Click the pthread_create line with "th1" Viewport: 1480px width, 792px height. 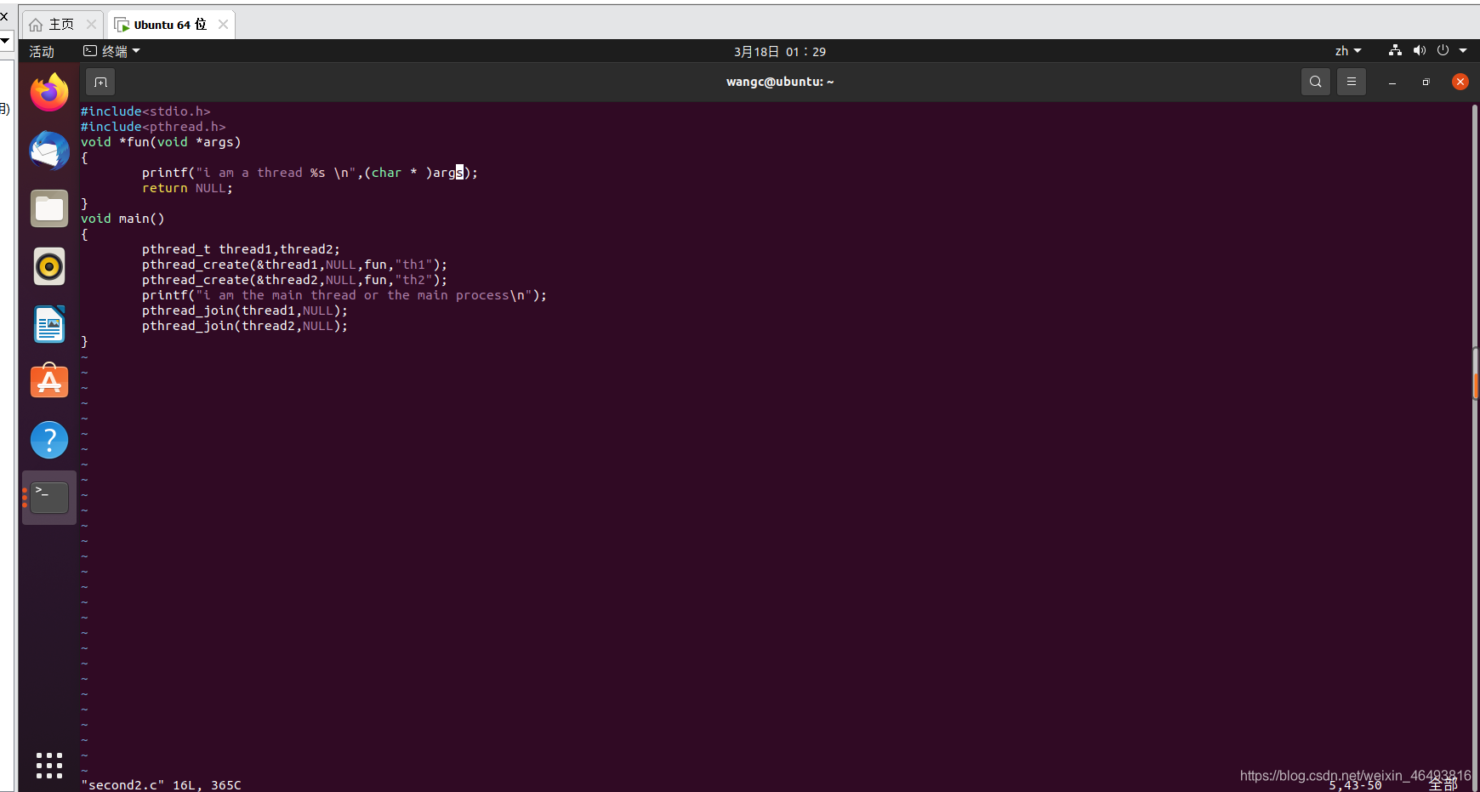[x=294, y=265]
